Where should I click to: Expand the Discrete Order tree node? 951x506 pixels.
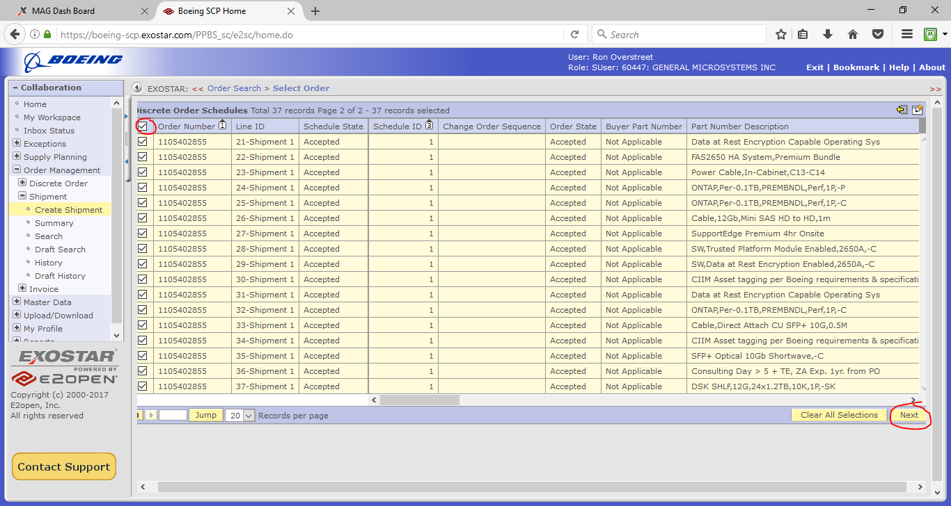click(x=22, y=183)
